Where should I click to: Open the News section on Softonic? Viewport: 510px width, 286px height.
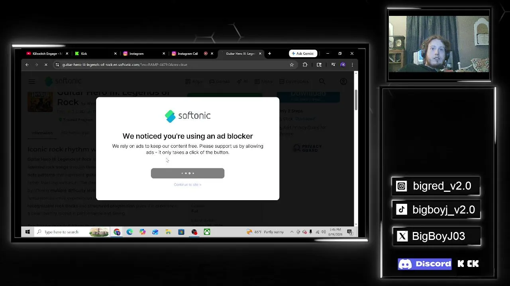[x=264, y=81]
